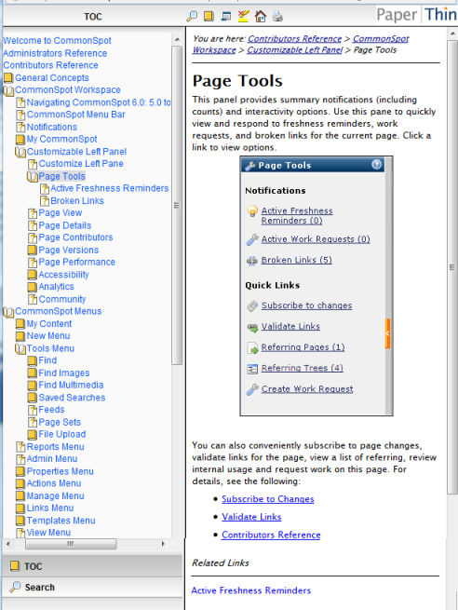Click the tree icon beside Referring Trees

(252, 369)
